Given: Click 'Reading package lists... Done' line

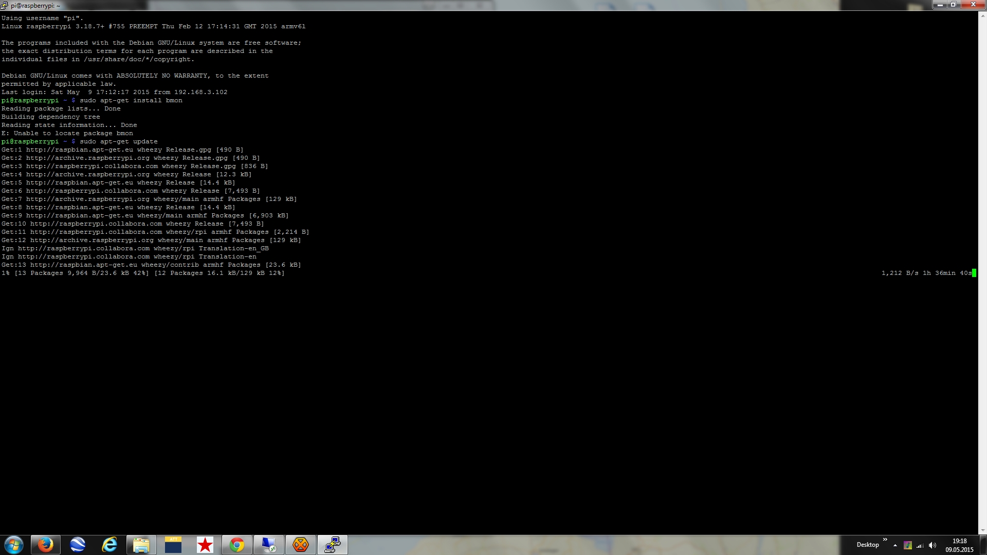Looking at the screenshot, I should (x=61, y=108).
